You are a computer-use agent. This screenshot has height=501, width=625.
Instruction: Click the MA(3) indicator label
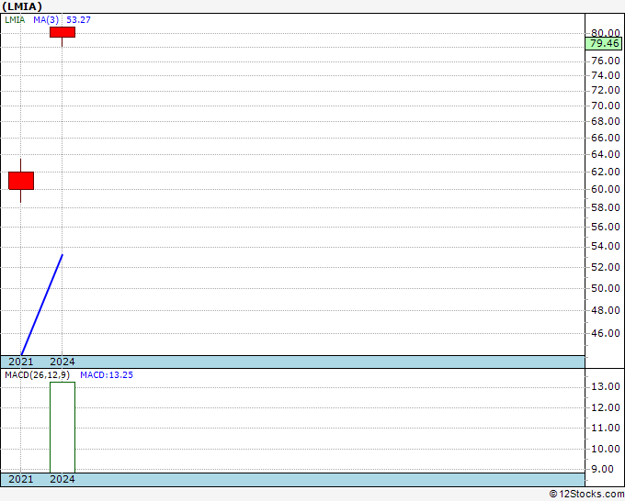(46, 20)
